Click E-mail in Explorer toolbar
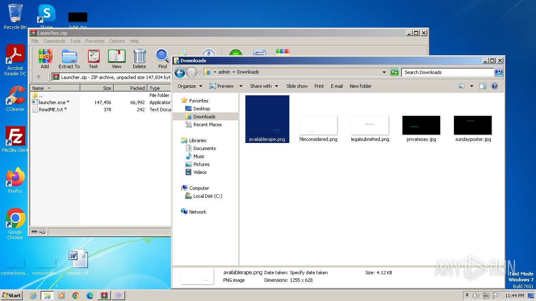Image resolution: width=536 pixels, height=301 pixels. [x=337, y=86]
